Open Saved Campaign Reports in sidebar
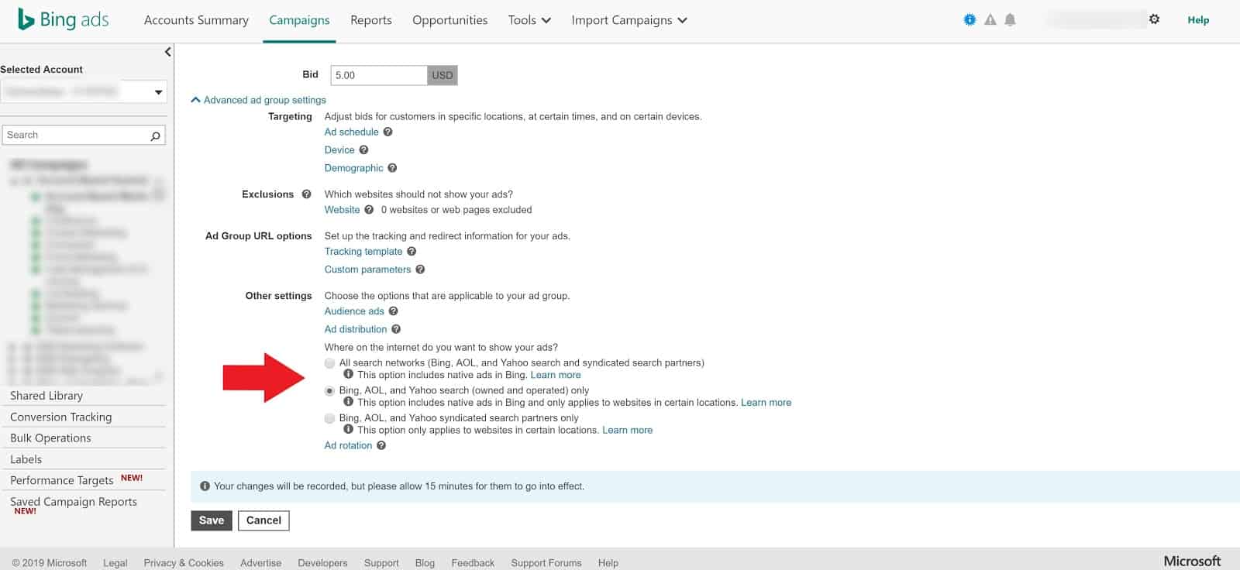Screen dimensions: 1240x570 pos(74,502)
